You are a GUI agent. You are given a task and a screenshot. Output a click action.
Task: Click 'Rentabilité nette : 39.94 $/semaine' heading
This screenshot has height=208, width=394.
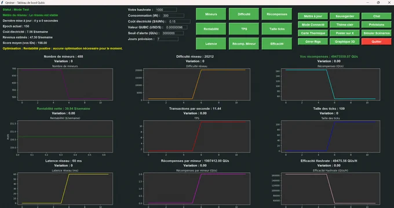coord(63,109)
